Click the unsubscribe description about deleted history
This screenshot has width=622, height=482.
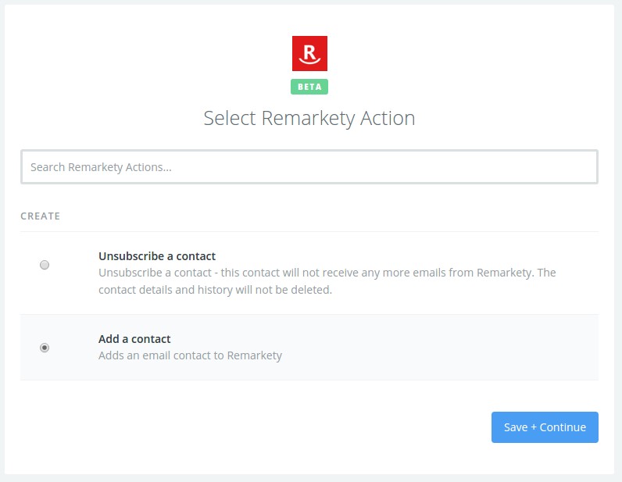pyautogui.click(x=215, y=290)
